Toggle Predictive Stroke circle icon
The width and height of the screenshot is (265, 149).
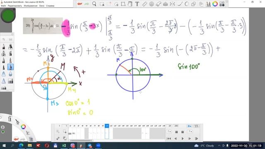187,4
